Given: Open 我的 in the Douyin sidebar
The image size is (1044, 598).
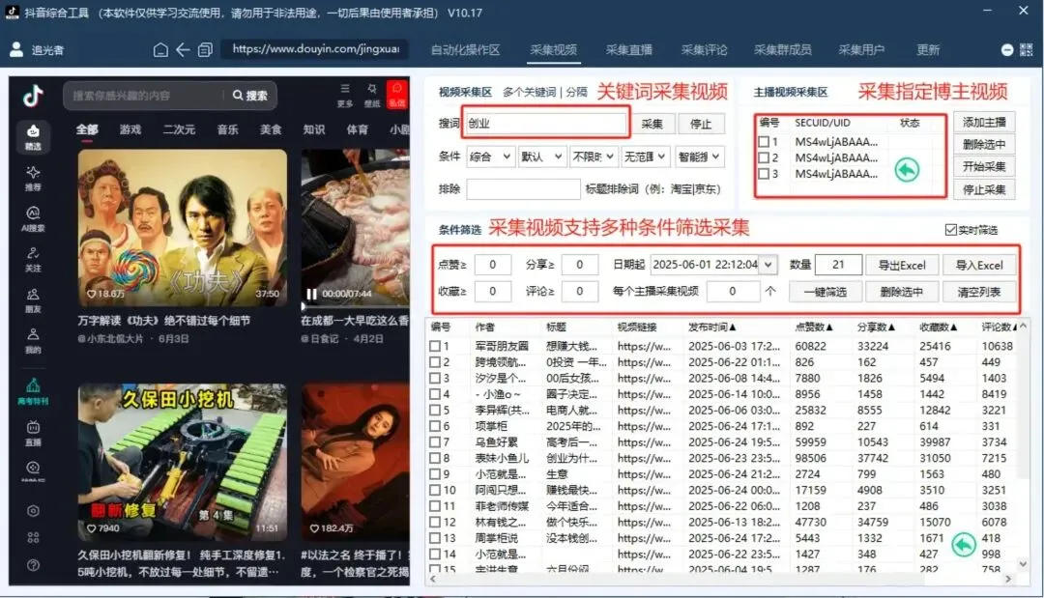Looking at the screenshot, I should 33,341.
